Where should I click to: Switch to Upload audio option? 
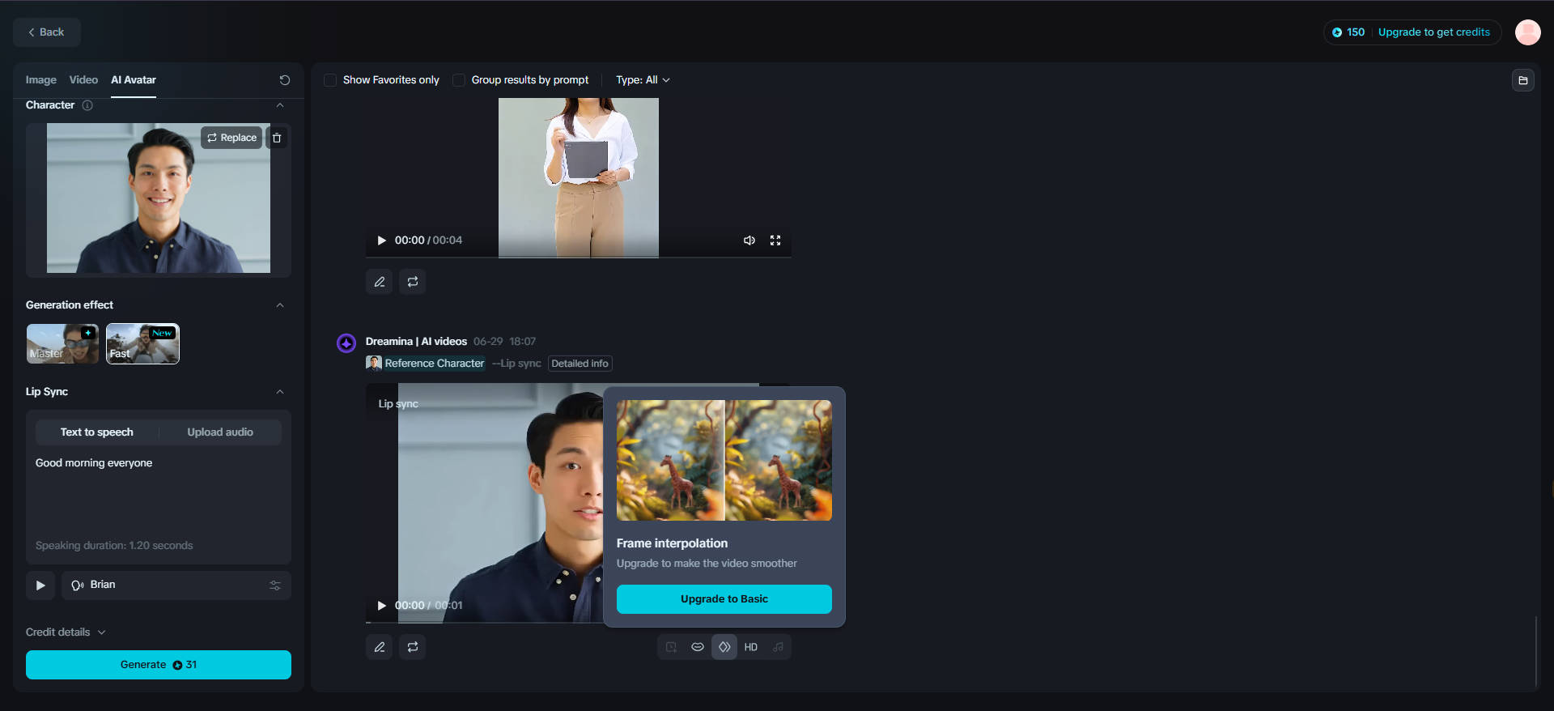220,432
